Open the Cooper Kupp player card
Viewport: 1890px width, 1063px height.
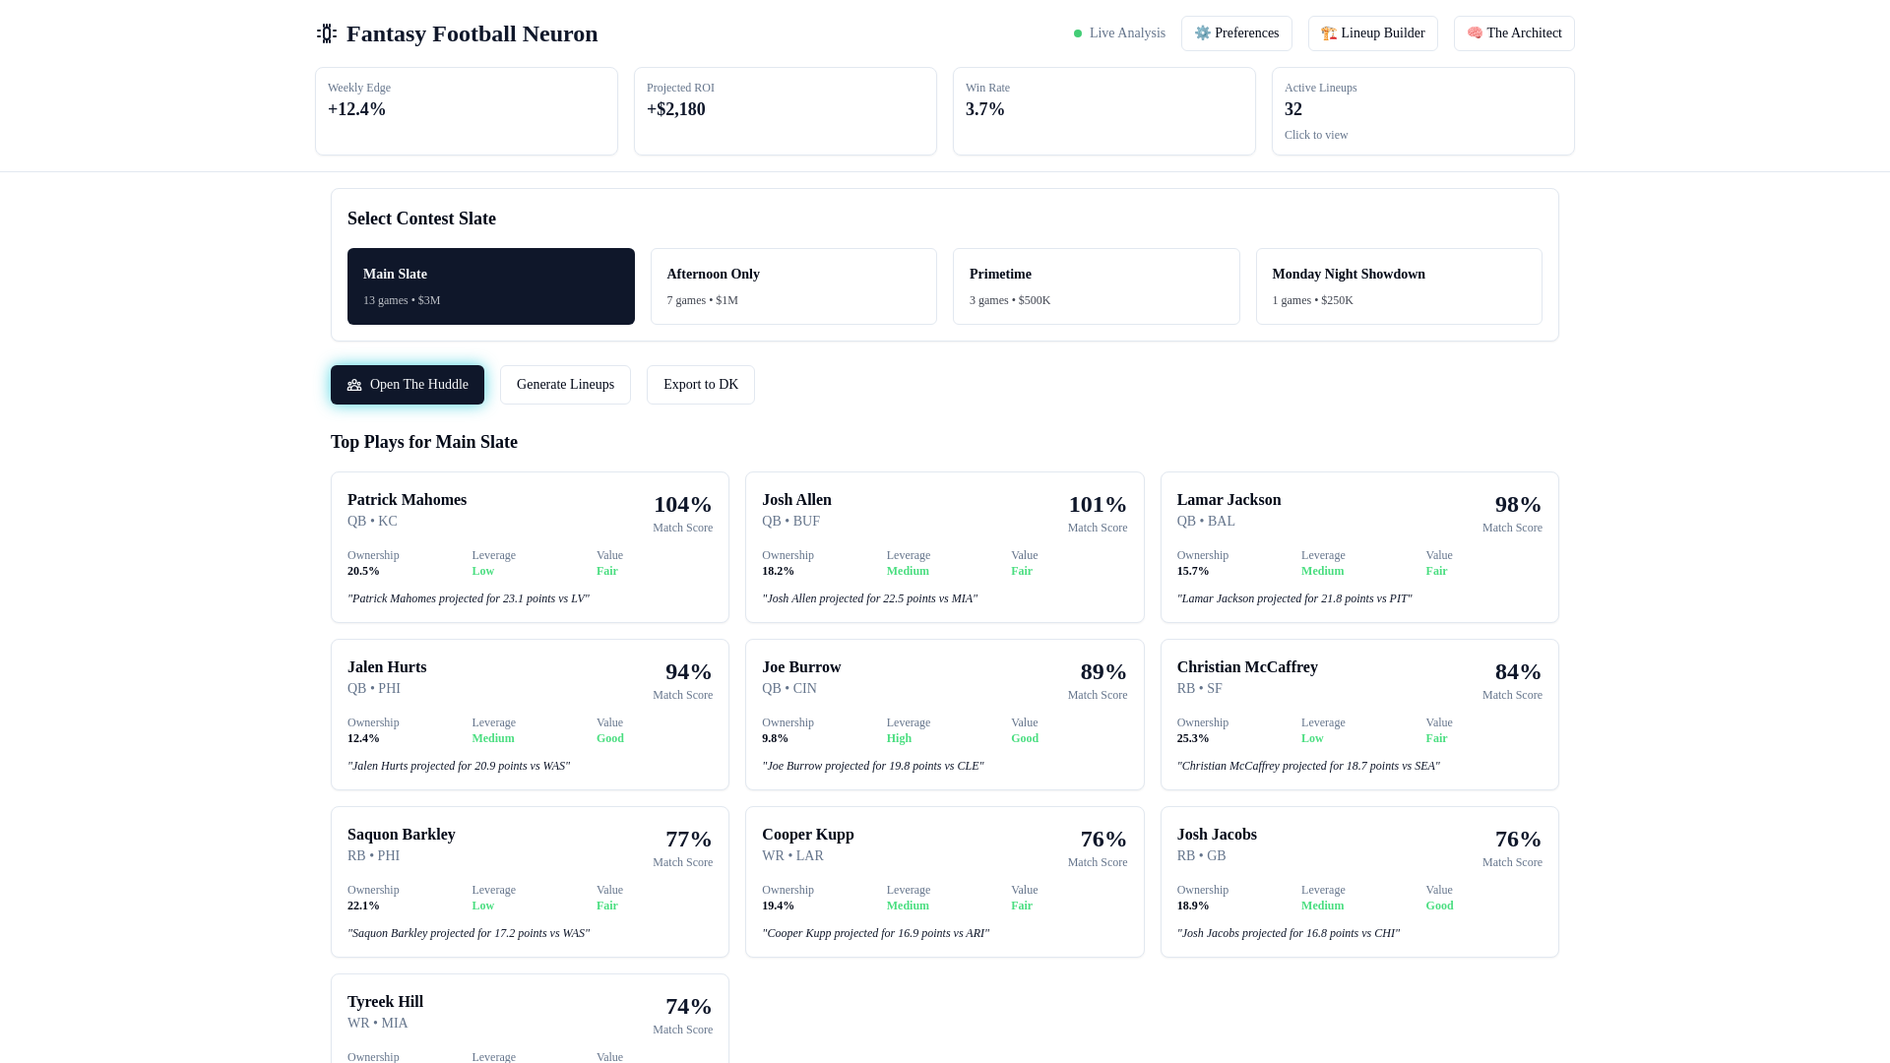tap(945, 882)
